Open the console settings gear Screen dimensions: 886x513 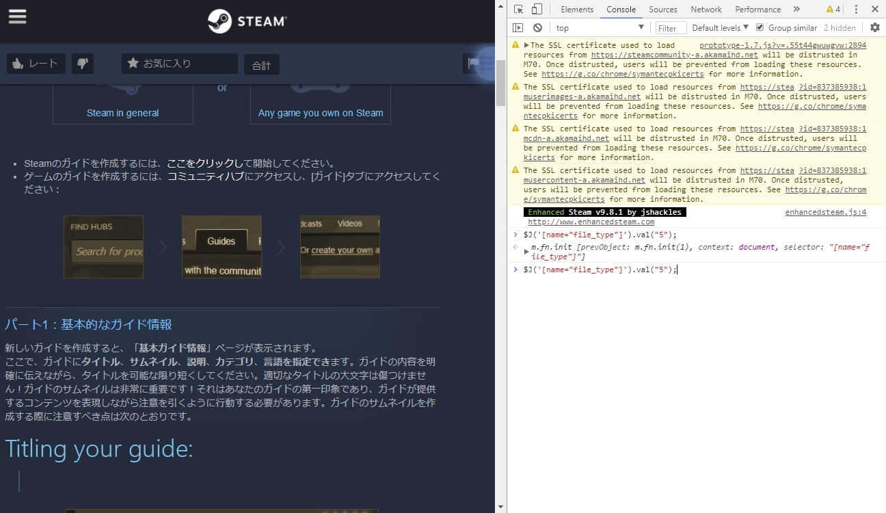(x=875, y=27)
